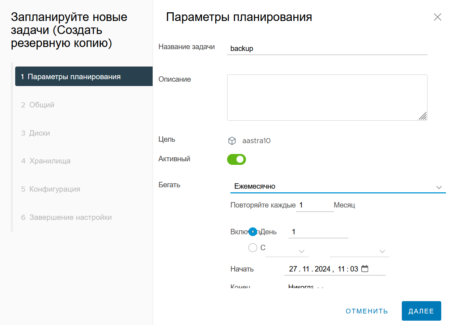The image size is (451, 325).
Task: Open calendar picker icon in Начать field
Action: (365, 269)
